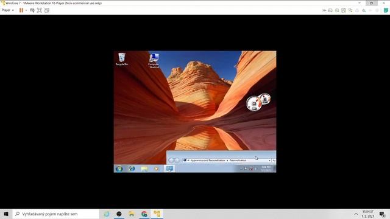Click the Back button in Personalization window
This screenshot has width=390, height=219.
tap(171, 161)
